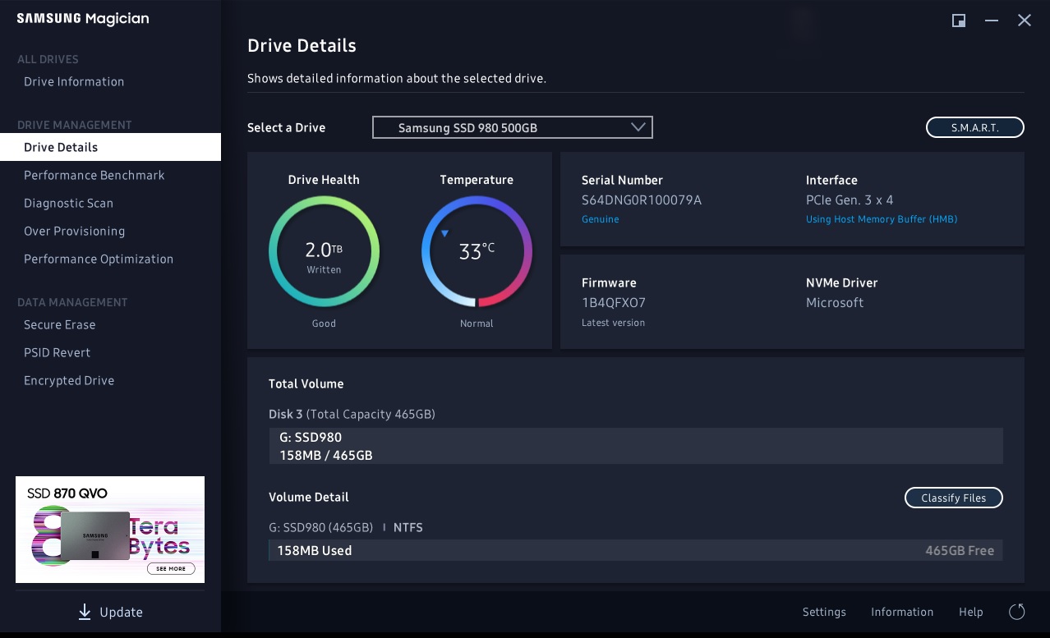Click the SSD 870 QVO advertisement banner
Screen dimensions: 1050x638
click(110, 530)
